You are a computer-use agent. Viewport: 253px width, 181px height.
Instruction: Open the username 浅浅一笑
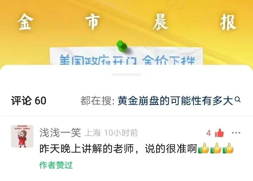[60, 133]
